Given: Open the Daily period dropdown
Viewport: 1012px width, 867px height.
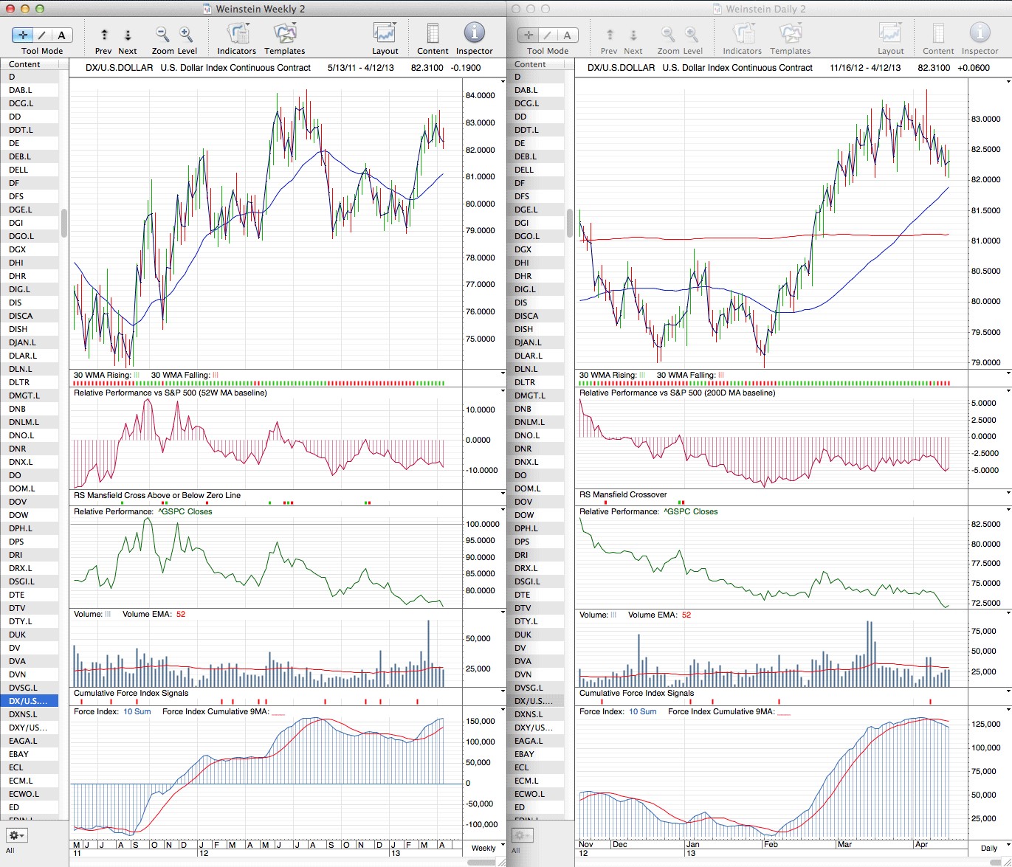Looking at the screenshot, I should point(989,848).
